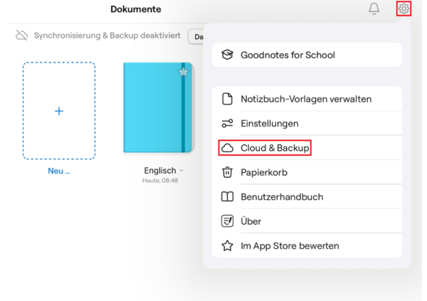Open notifications bell icon
Image resolution: width=427 pixels, height=301 pixels.
point(374,9)
